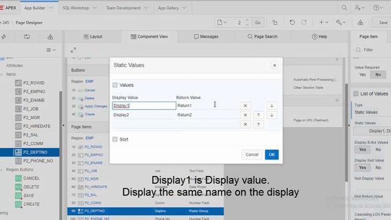Viewport: 391px width, 220px height.
Task: Click the Go button next to page number
Action: (x=258, y=23)
